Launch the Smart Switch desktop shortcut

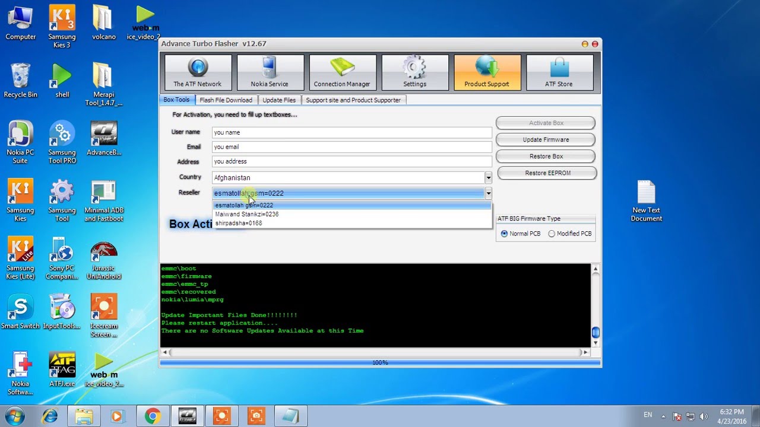20,313
